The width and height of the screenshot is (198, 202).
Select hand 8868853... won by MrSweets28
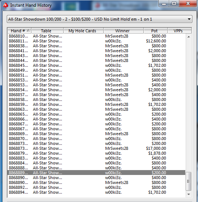click(96, 85)
